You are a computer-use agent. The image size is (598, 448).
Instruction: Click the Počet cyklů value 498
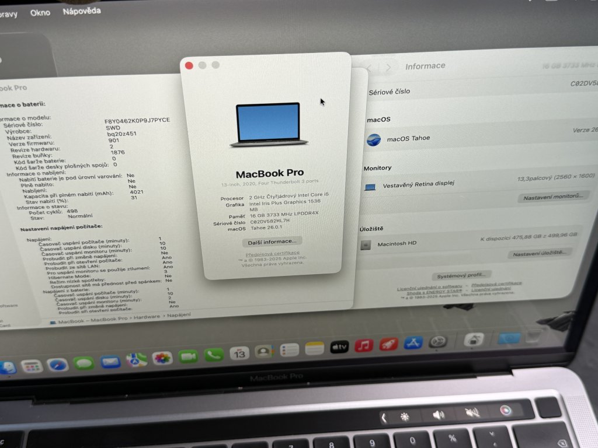[72, 211]
